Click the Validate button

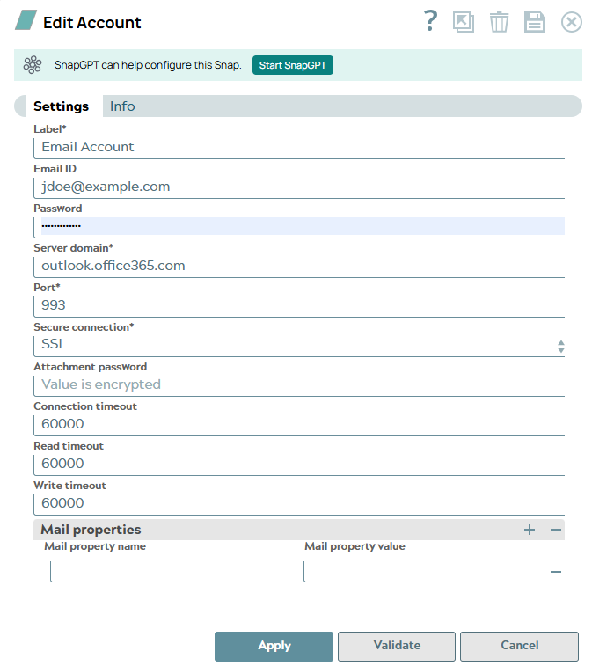(x=397, y=646)
